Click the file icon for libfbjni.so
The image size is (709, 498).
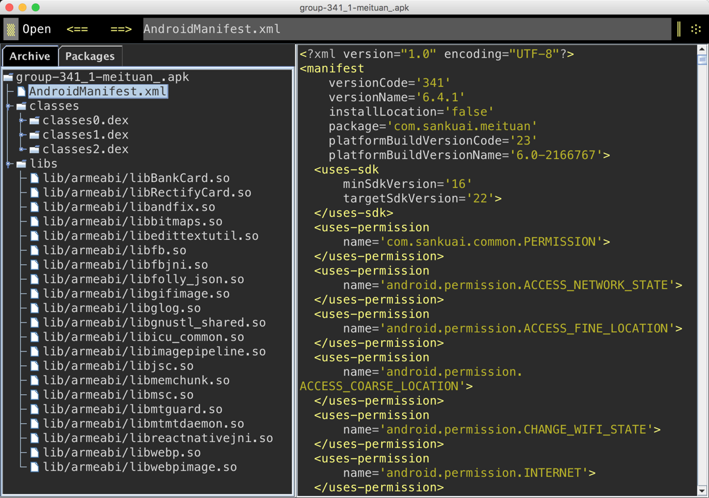pyautogui.click(x=34, y=265)
